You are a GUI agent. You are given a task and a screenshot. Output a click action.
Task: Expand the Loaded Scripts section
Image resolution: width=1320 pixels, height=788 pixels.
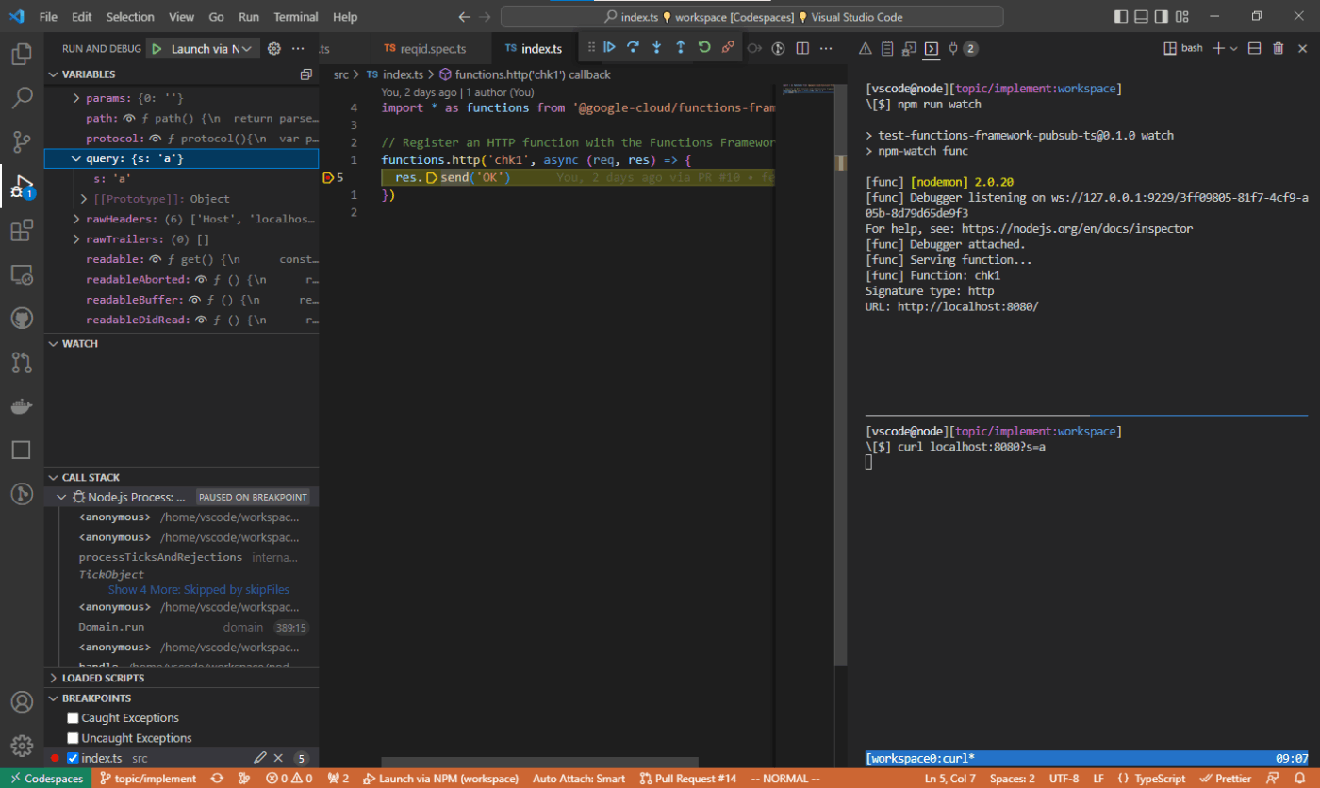(53, 678)
